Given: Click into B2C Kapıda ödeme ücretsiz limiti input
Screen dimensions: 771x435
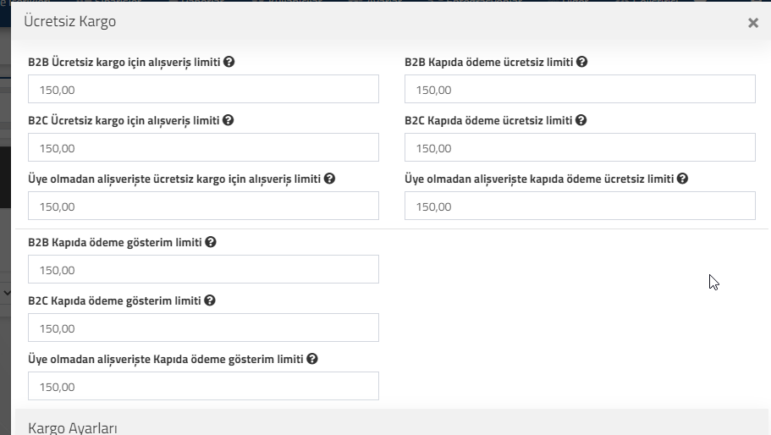Looking at the screenshot, I should [580, 147].
